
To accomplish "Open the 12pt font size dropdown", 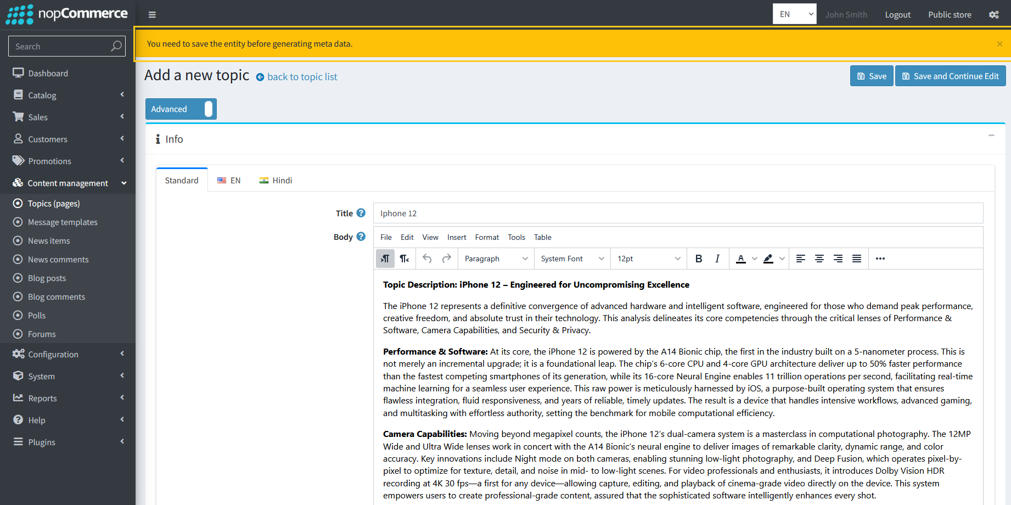I will coord(648,259).
